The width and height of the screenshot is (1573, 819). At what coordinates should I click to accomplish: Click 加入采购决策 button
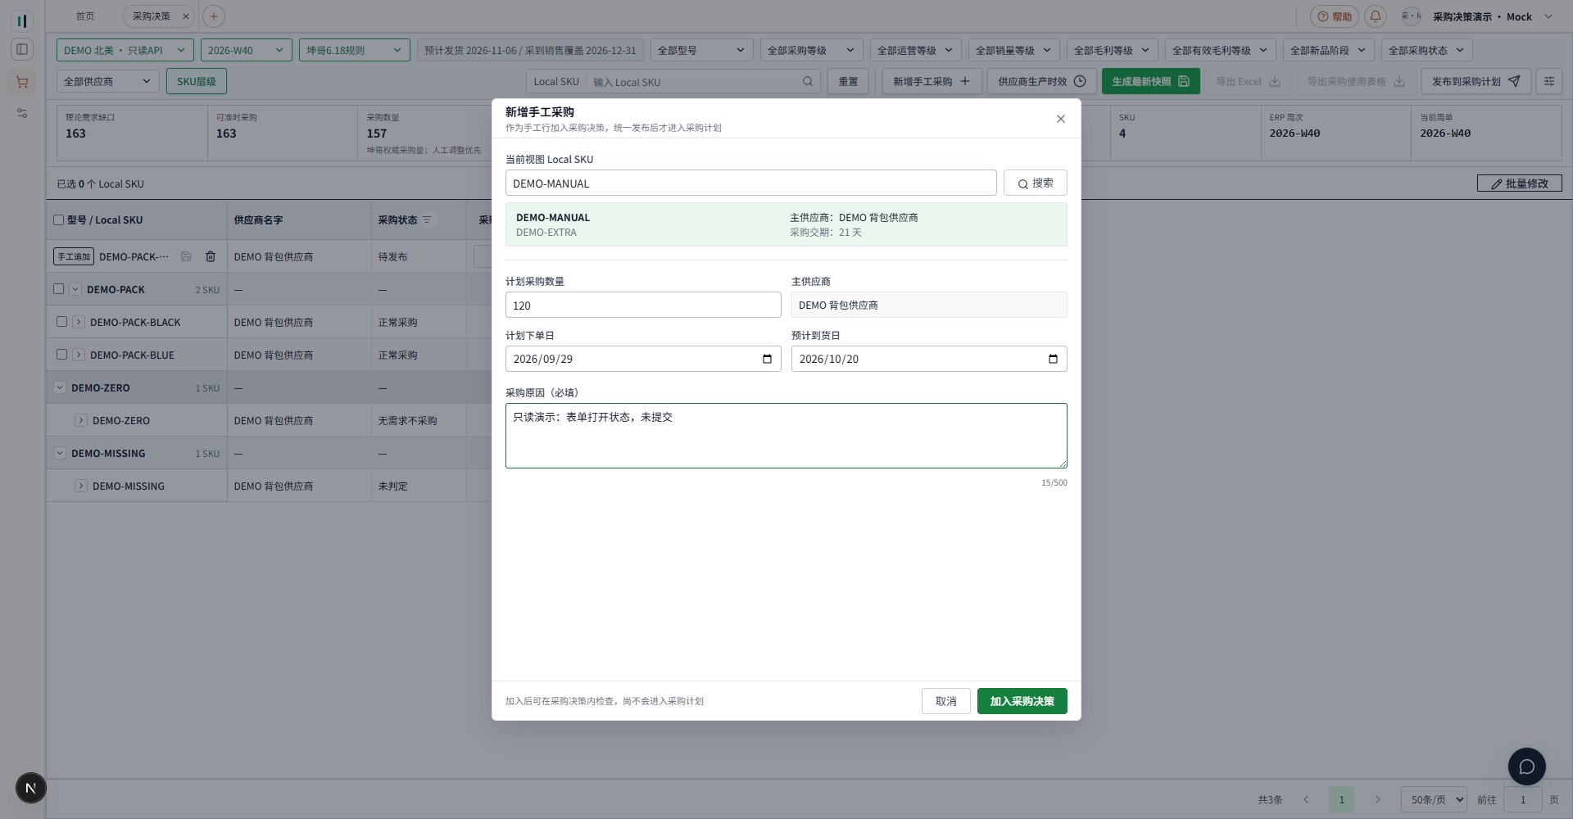(1022, 701)
